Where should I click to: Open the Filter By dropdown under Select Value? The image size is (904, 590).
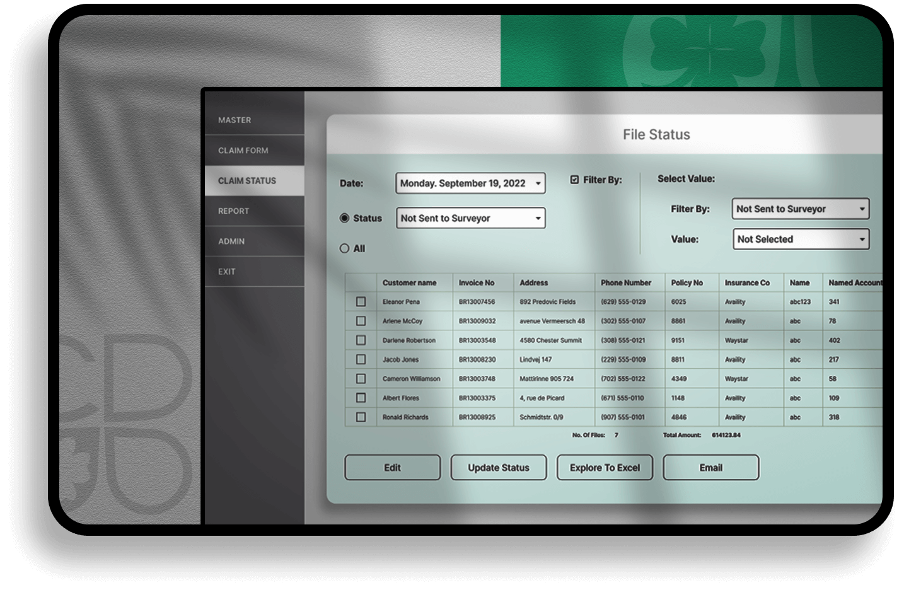799,209
